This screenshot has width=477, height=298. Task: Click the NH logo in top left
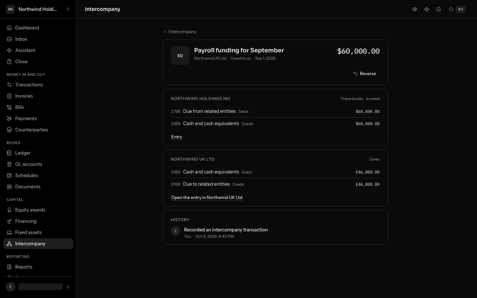(x=11, y=9)
